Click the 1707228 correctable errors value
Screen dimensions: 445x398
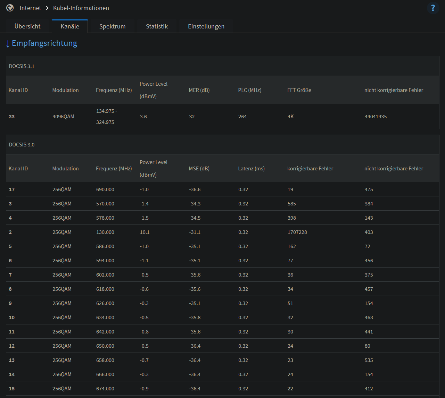297,232
